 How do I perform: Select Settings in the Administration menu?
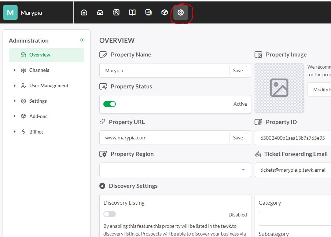(x=38, y=101)
